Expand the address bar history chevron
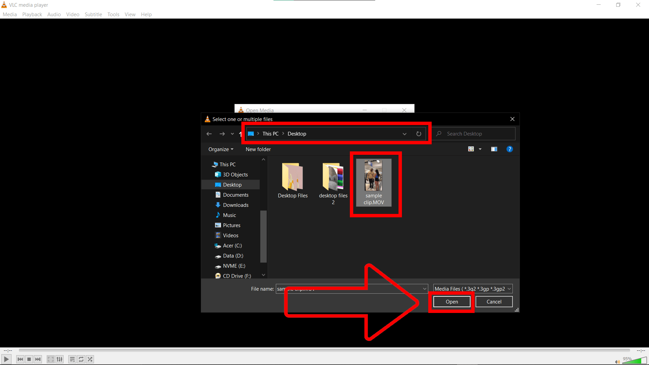 click(404, 134)
